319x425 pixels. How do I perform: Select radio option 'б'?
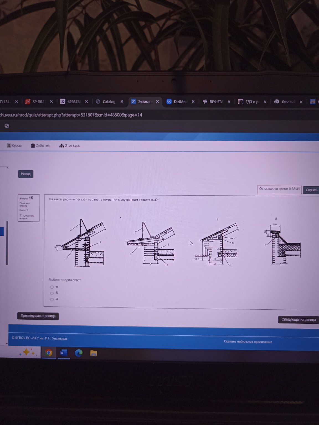[52, 293]
